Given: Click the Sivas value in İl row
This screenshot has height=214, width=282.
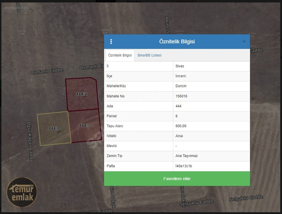Looking at the screenshot, I should point(180,66).
